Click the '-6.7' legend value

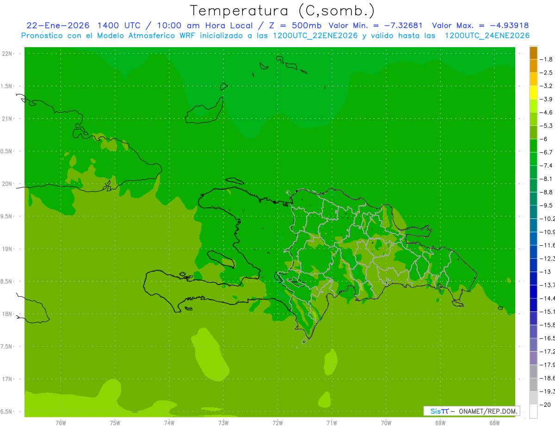(545, 152)
